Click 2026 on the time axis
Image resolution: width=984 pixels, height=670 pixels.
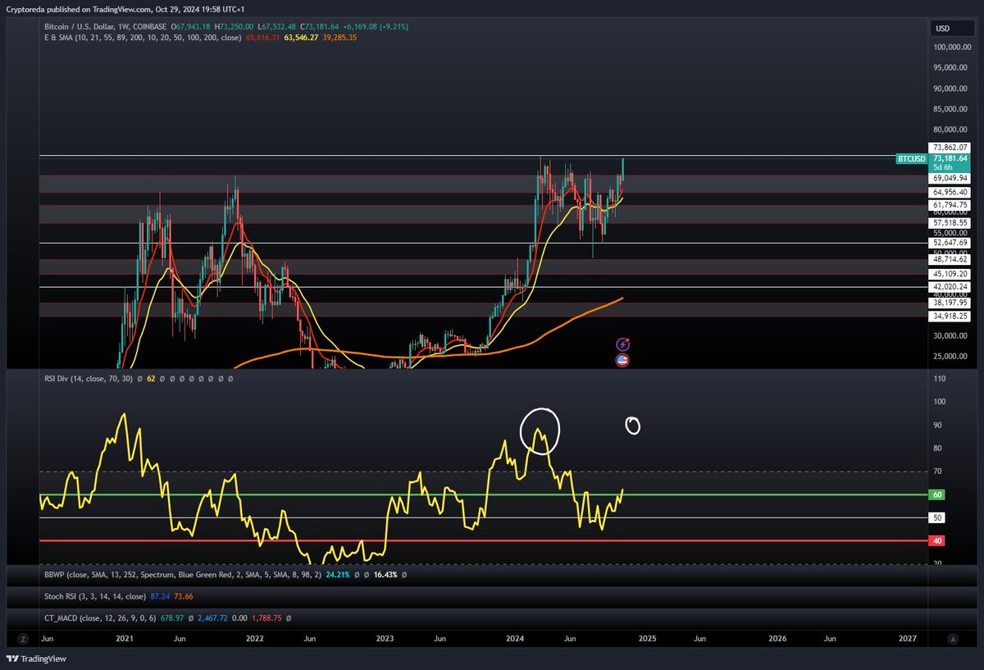(x=777, y=637)
